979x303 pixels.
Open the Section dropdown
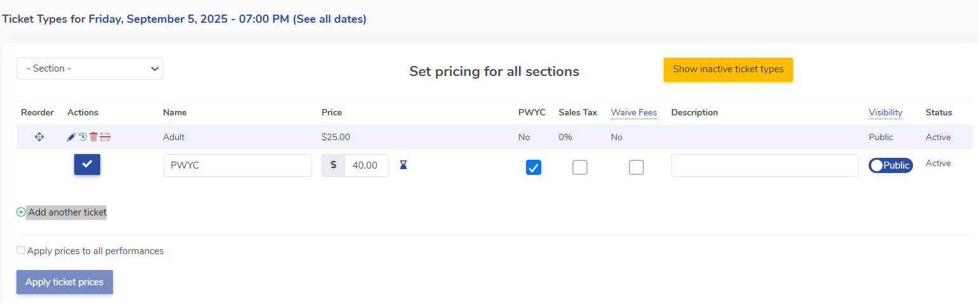(89, 69)
